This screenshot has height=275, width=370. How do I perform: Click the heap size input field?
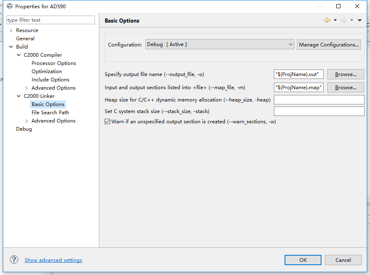pyautogui.click(x=319, y=100)
